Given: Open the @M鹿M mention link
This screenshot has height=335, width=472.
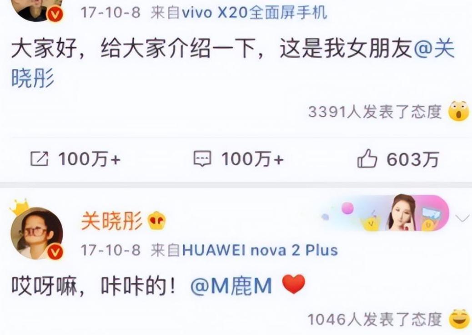Looking at the screenshot, I should [x=231, y=286].
